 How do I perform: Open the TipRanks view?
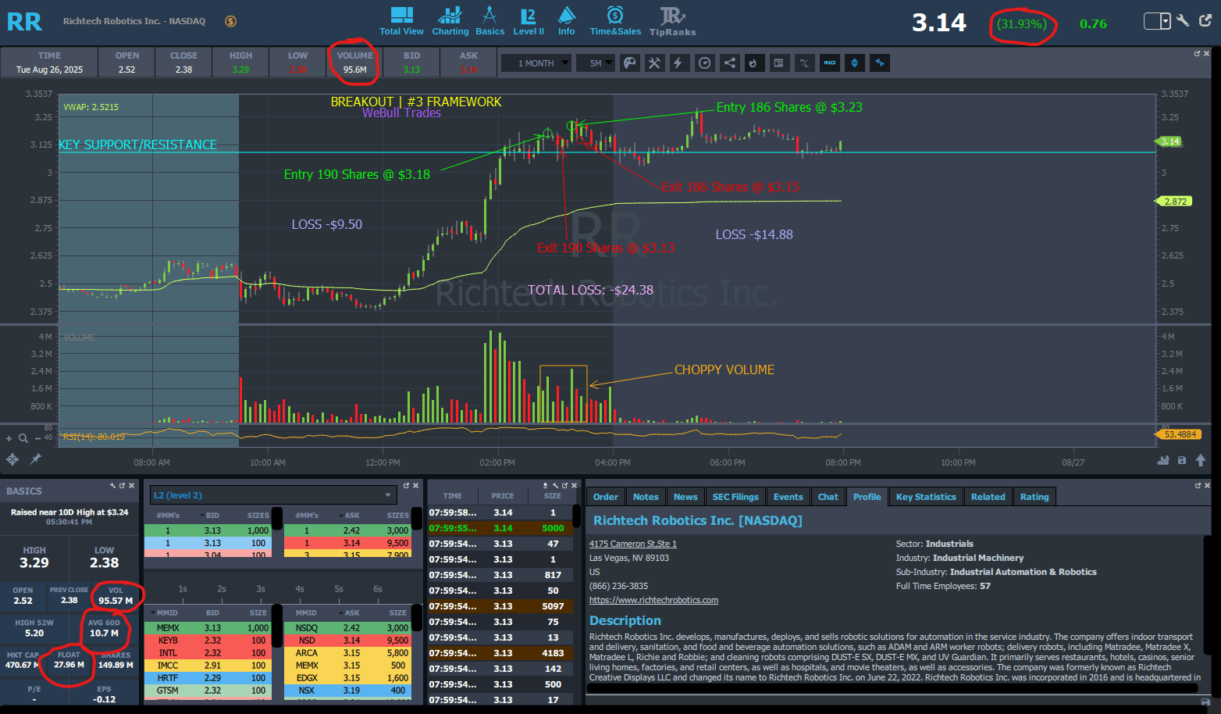coord(672,21)
